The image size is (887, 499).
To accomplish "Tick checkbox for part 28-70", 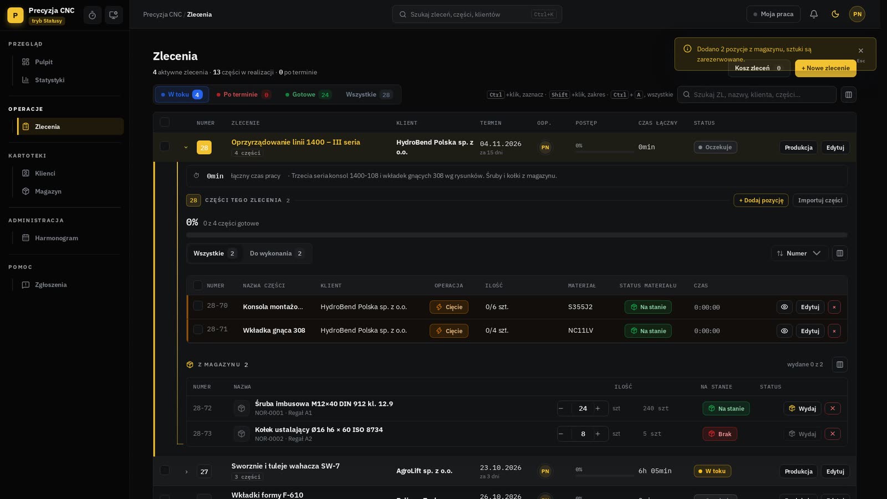I will coord(197,306).
